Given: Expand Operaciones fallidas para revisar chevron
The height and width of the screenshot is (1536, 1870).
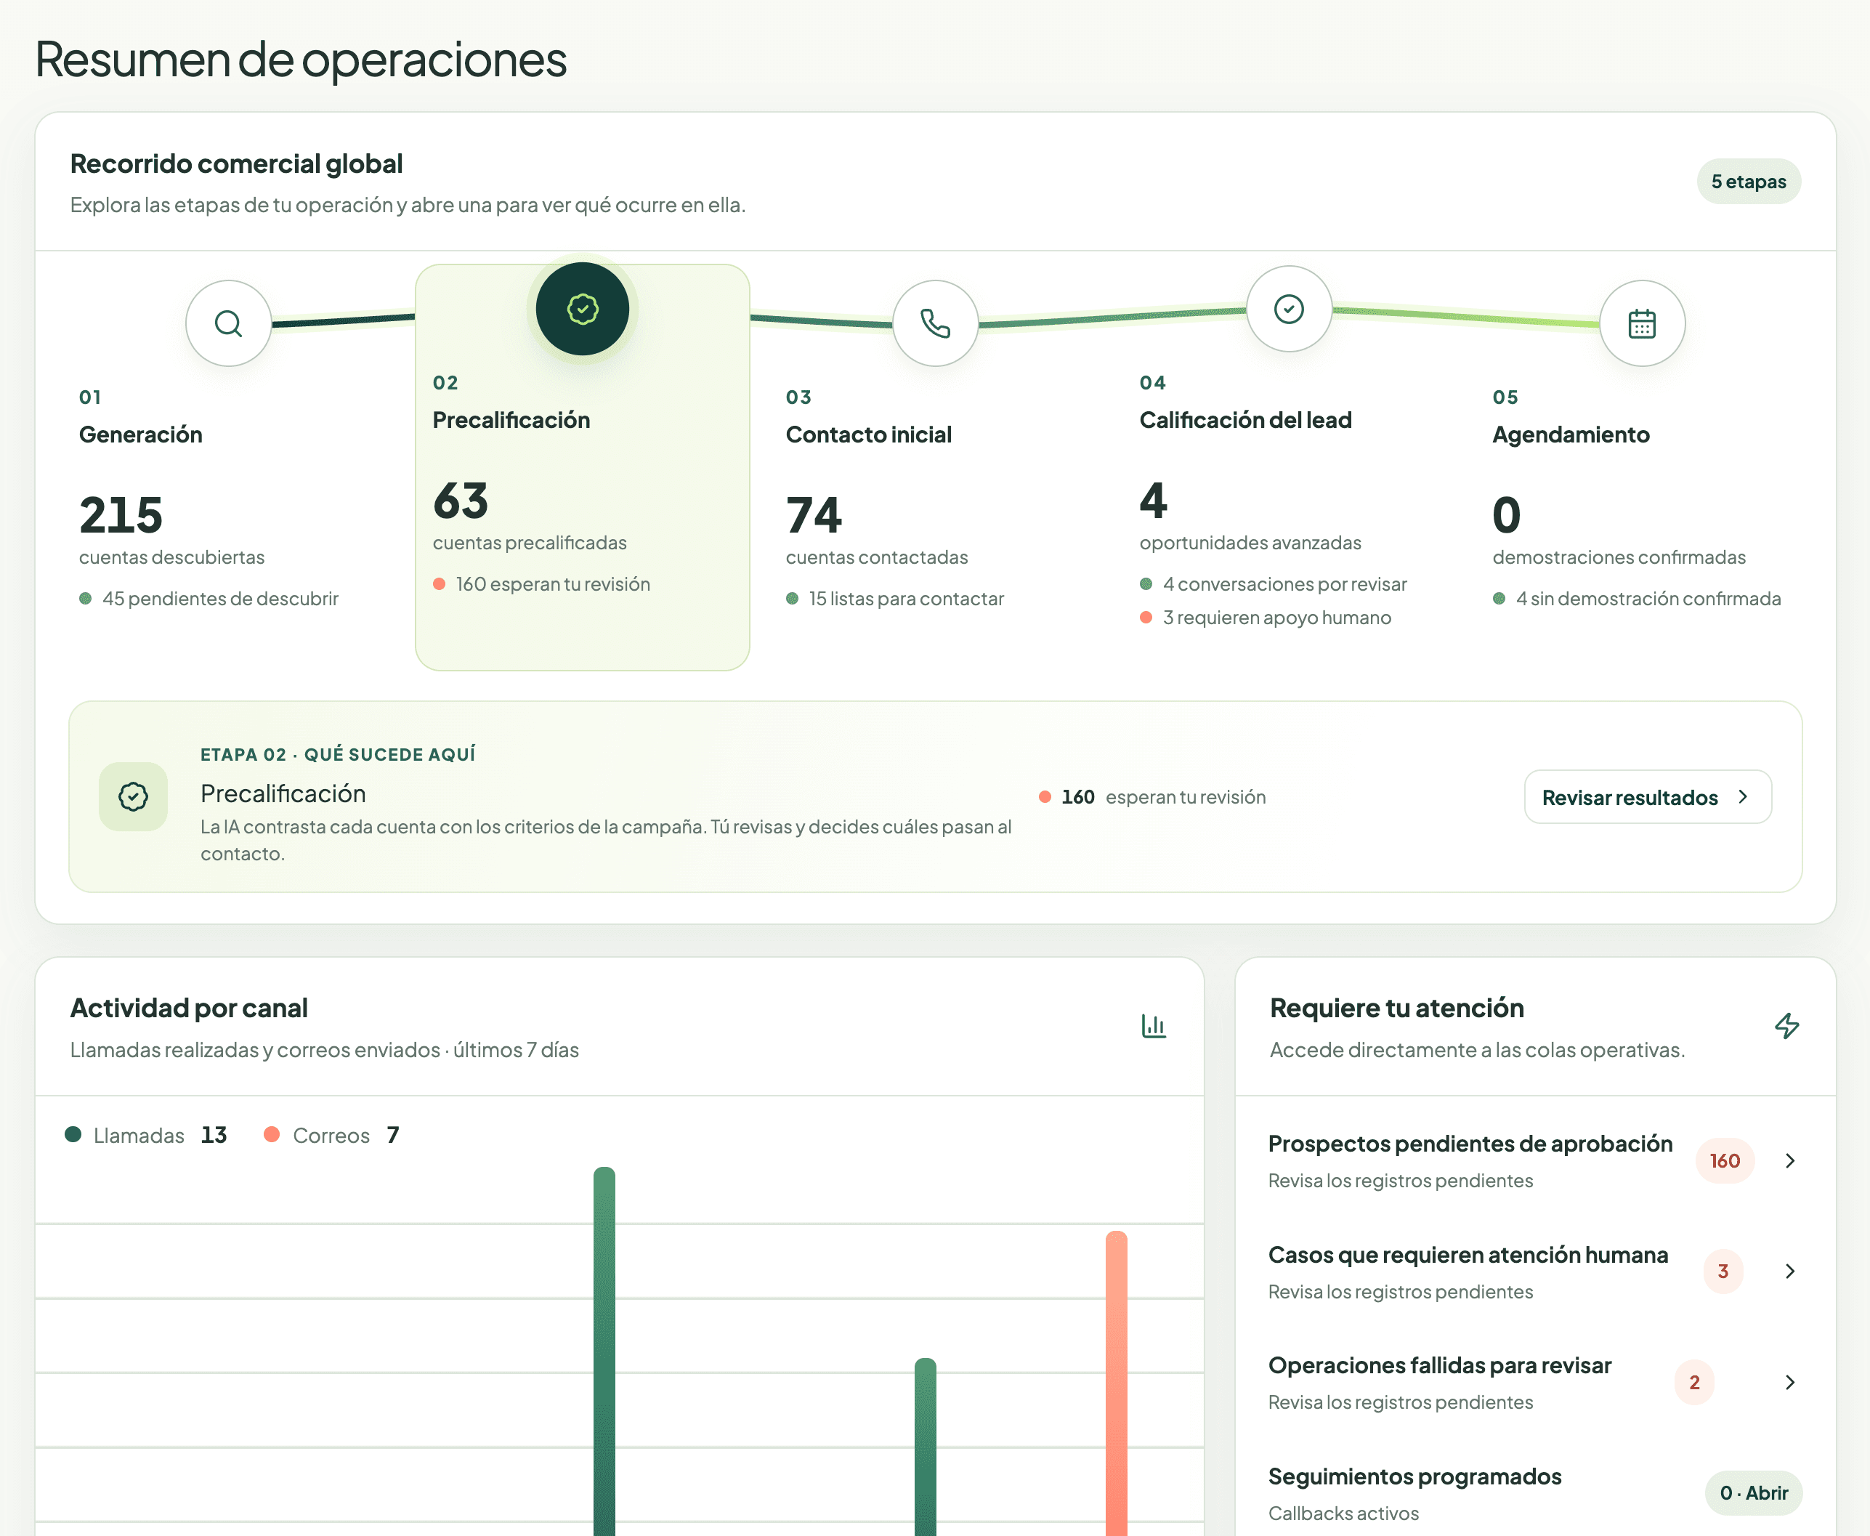Looking at the screenshot, I should tap(1789, 1382).
